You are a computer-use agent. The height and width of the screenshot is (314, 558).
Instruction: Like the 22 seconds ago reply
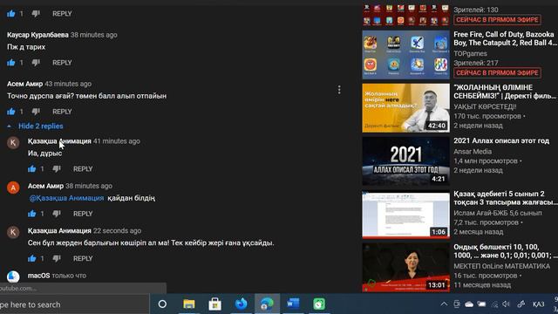(32, 259)
